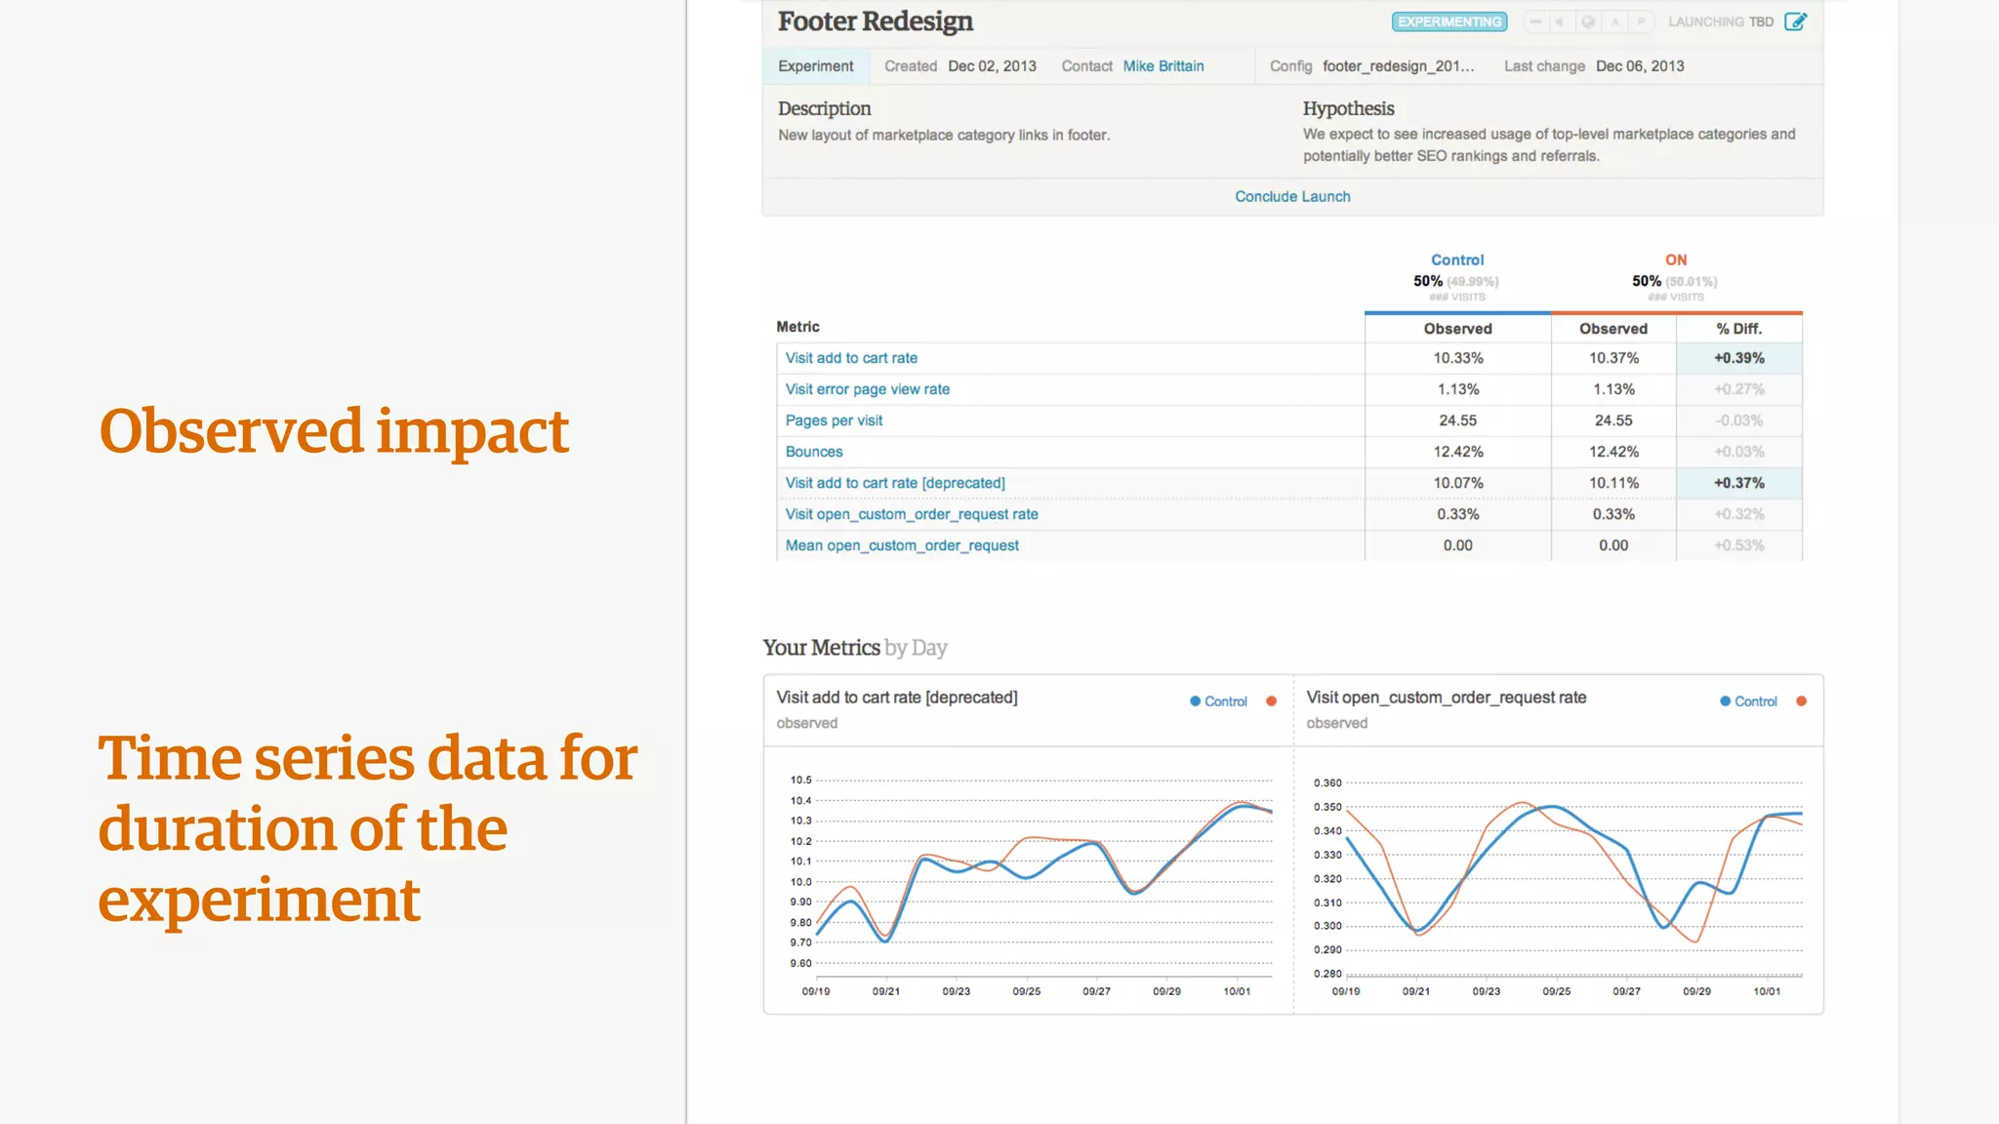Click the Conclude Launch link
This screenshot has height=1124, width=1999.
(1292, 196)
